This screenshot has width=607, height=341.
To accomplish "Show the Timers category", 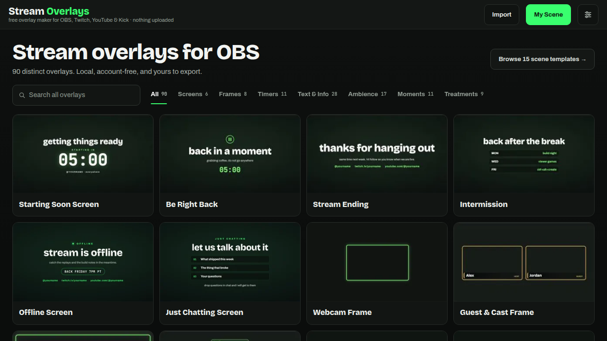I will tap(272, 94).
